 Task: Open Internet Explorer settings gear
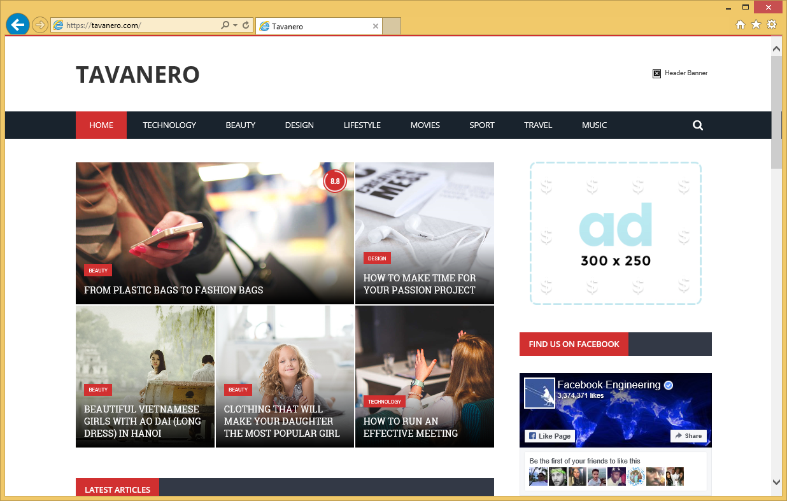[x=771, y=23]
